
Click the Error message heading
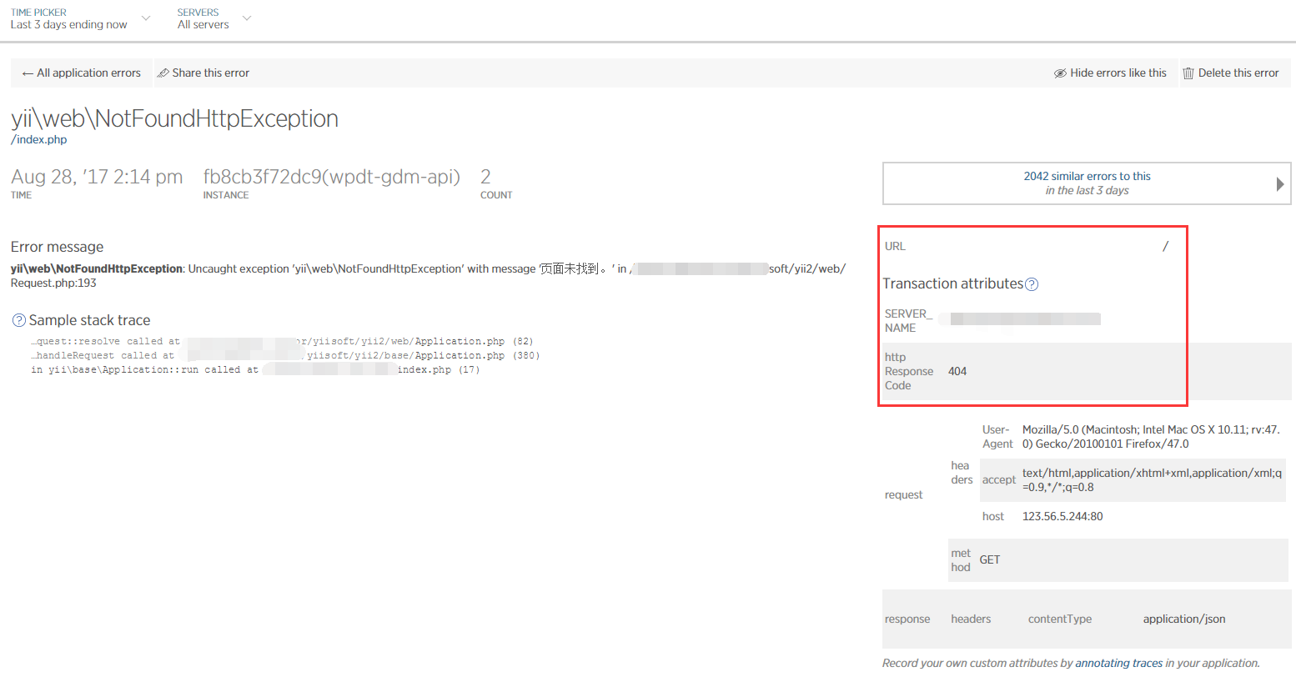[x=58, y=247]
